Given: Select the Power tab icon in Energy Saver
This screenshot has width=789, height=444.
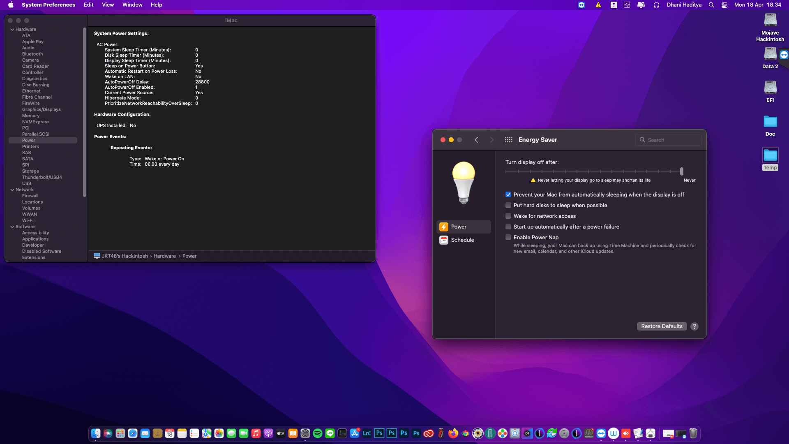Looking at the screenshot, I should click(444, 227).
